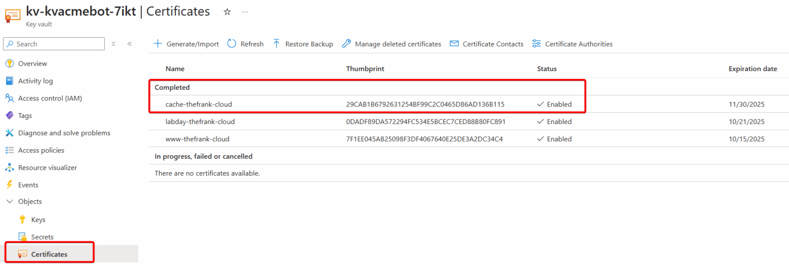
Task: Click the yellow Keys icon
Action: [x=22, y=219]
